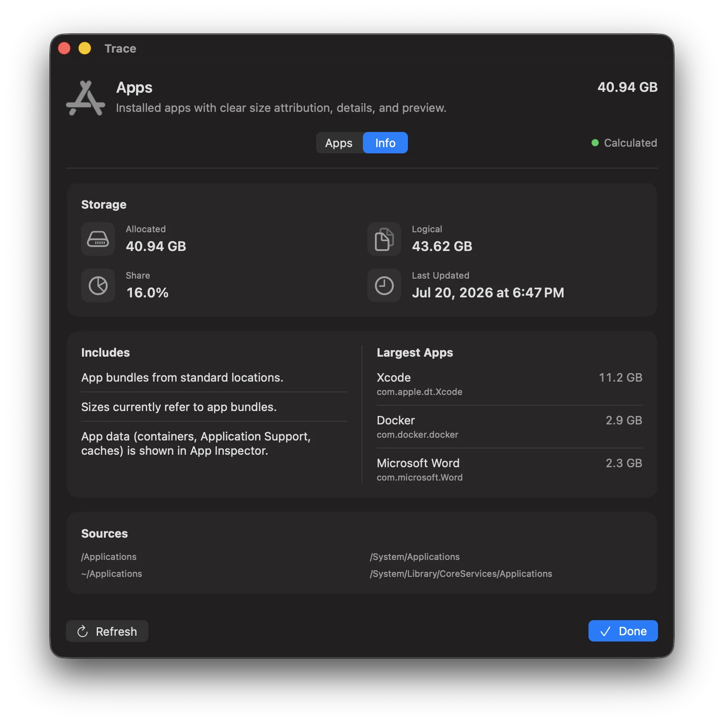Click the 16.0% share value
The image size is (724, 724).
[x=147, y=292]
